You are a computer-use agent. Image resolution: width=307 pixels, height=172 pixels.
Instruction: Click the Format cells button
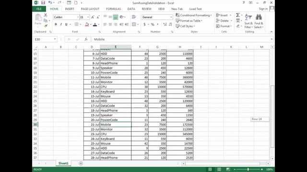tap(224, 26)
